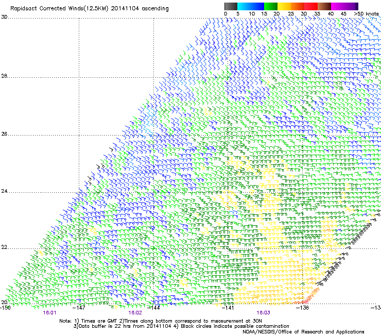Viewport: 381px width, 335px height.
Task: Click the latitude label 24
Action: [4, 191]
